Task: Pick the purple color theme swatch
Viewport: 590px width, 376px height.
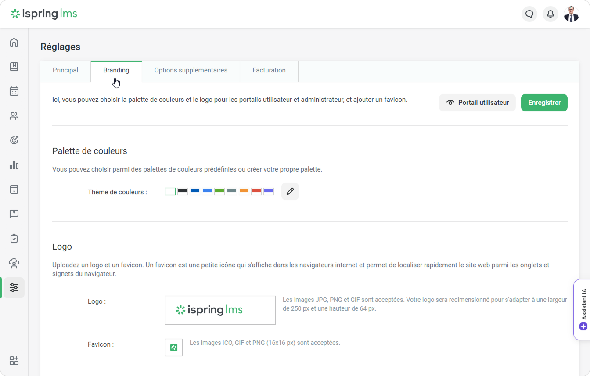Action: coord(269,191)
